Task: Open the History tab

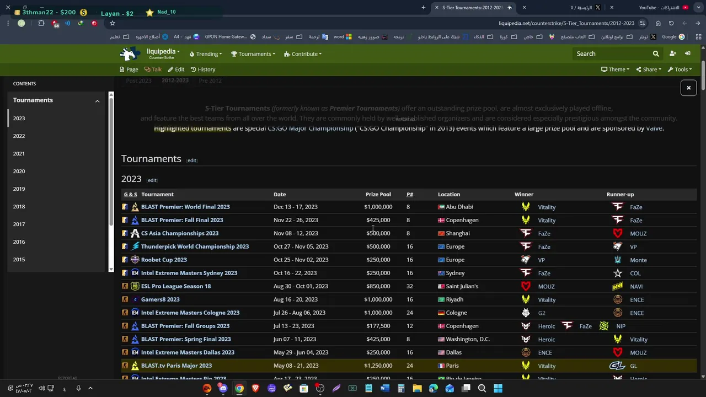Action: 203,69
